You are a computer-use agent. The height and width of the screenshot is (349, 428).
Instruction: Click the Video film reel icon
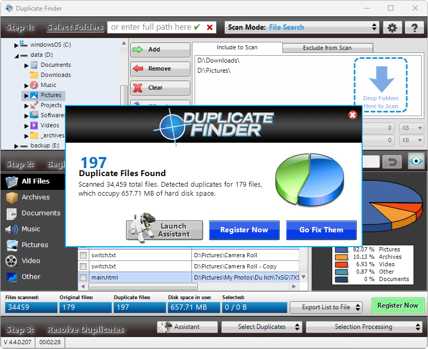pyautogui.click(x=12, y=261)
